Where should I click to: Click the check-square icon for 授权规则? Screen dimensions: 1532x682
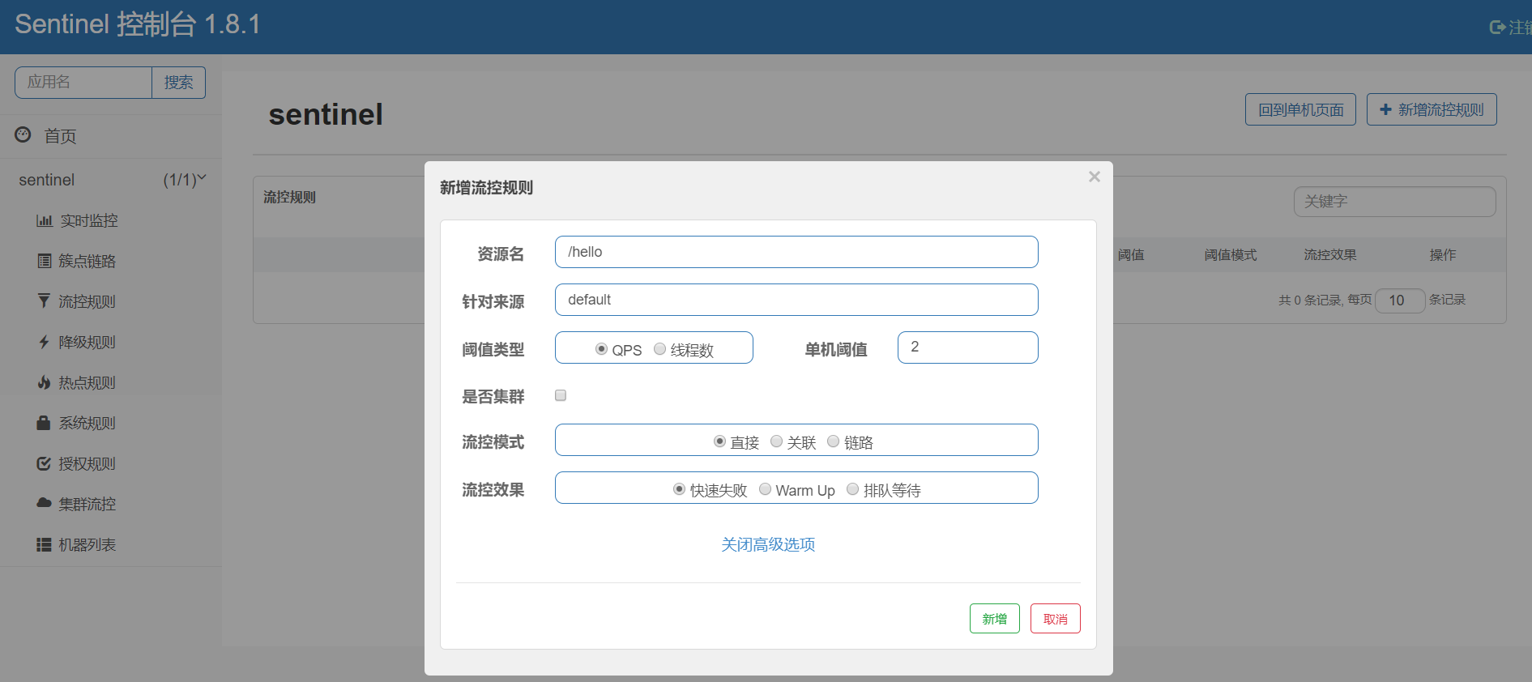point(44,463)
